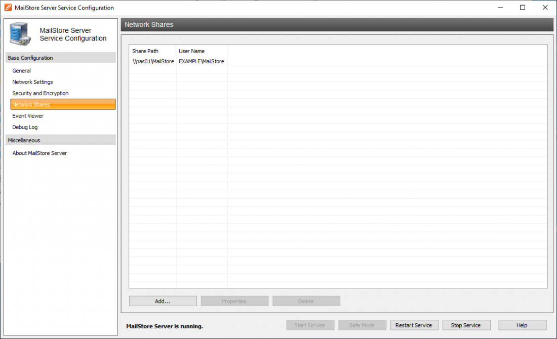This screenshot has width=557, height=339.
Task: Click the Miscellaneous section header
Action: 26,140
